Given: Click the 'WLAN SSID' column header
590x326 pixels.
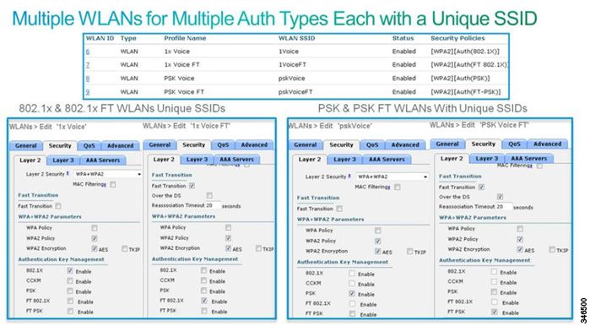Looking at the screenshot, I should pos(296,38).
